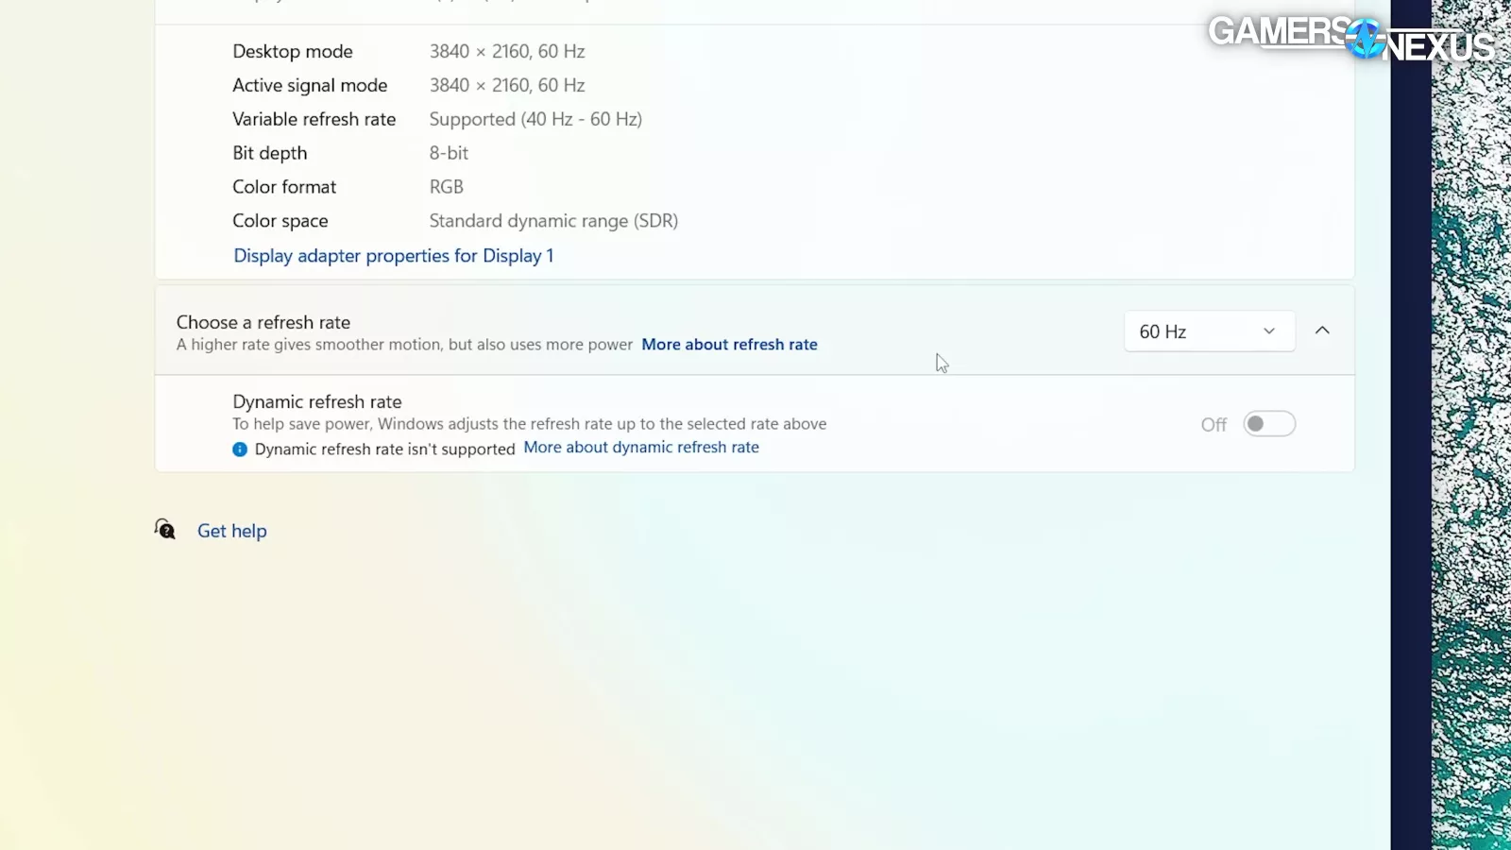Click the Supported (40 Hz - 60 Hz) value
This screenshot has height=850, width=1511.
[535, 119]
